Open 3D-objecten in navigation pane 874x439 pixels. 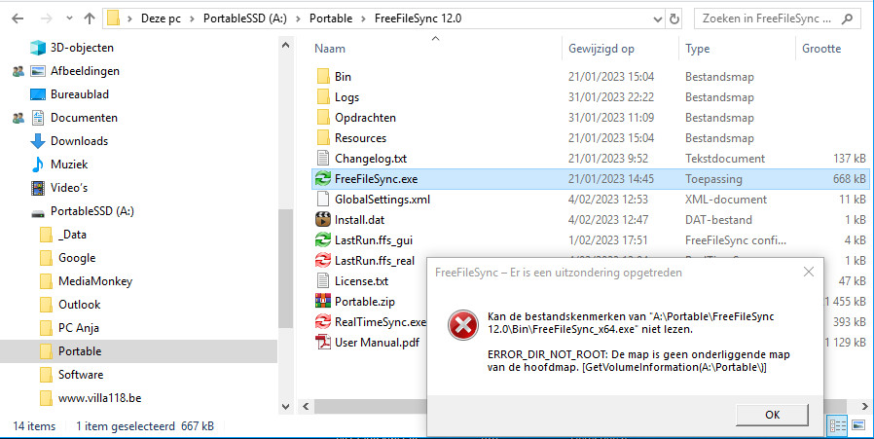pos(82,48)
